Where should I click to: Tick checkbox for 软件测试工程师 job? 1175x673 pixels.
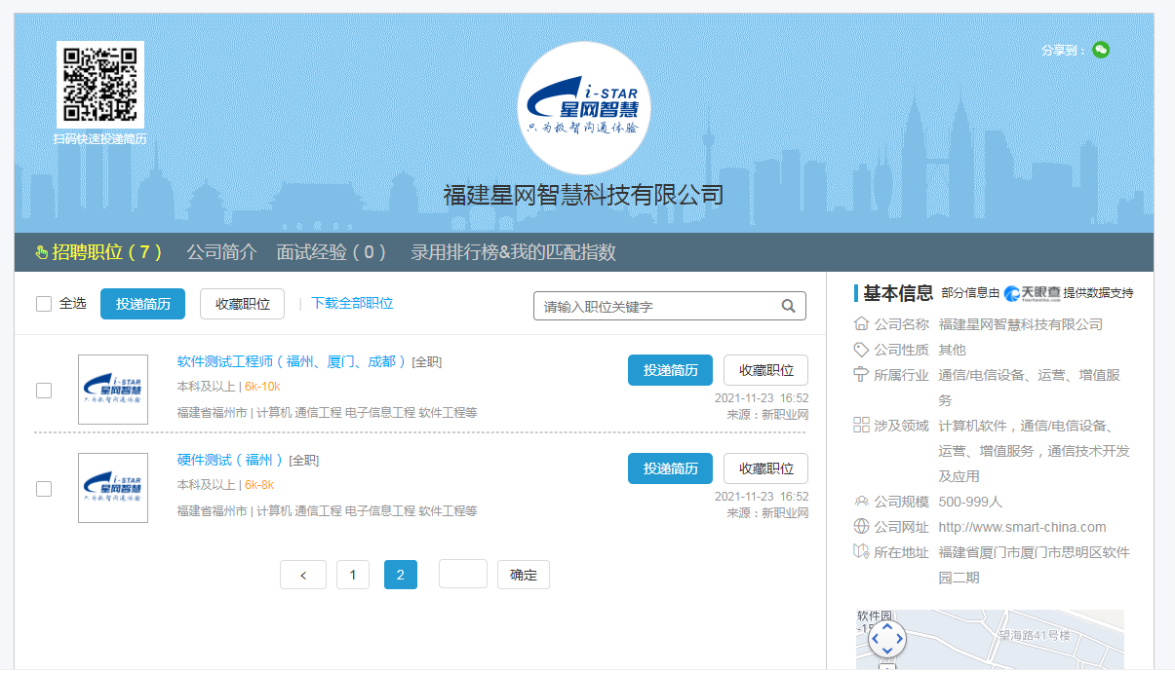44,391
